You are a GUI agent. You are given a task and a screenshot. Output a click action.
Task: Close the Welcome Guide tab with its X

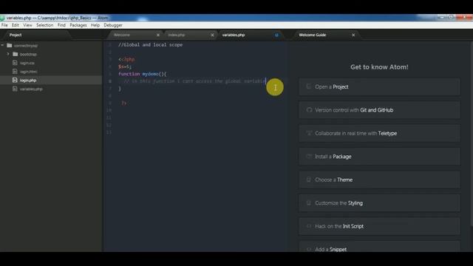[x=353, y=35]
